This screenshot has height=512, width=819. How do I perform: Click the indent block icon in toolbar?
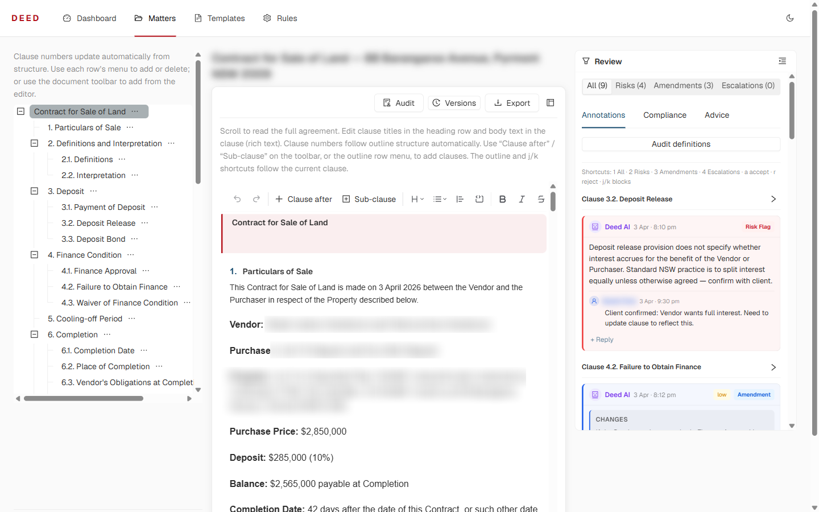click(x=460, y=199)
